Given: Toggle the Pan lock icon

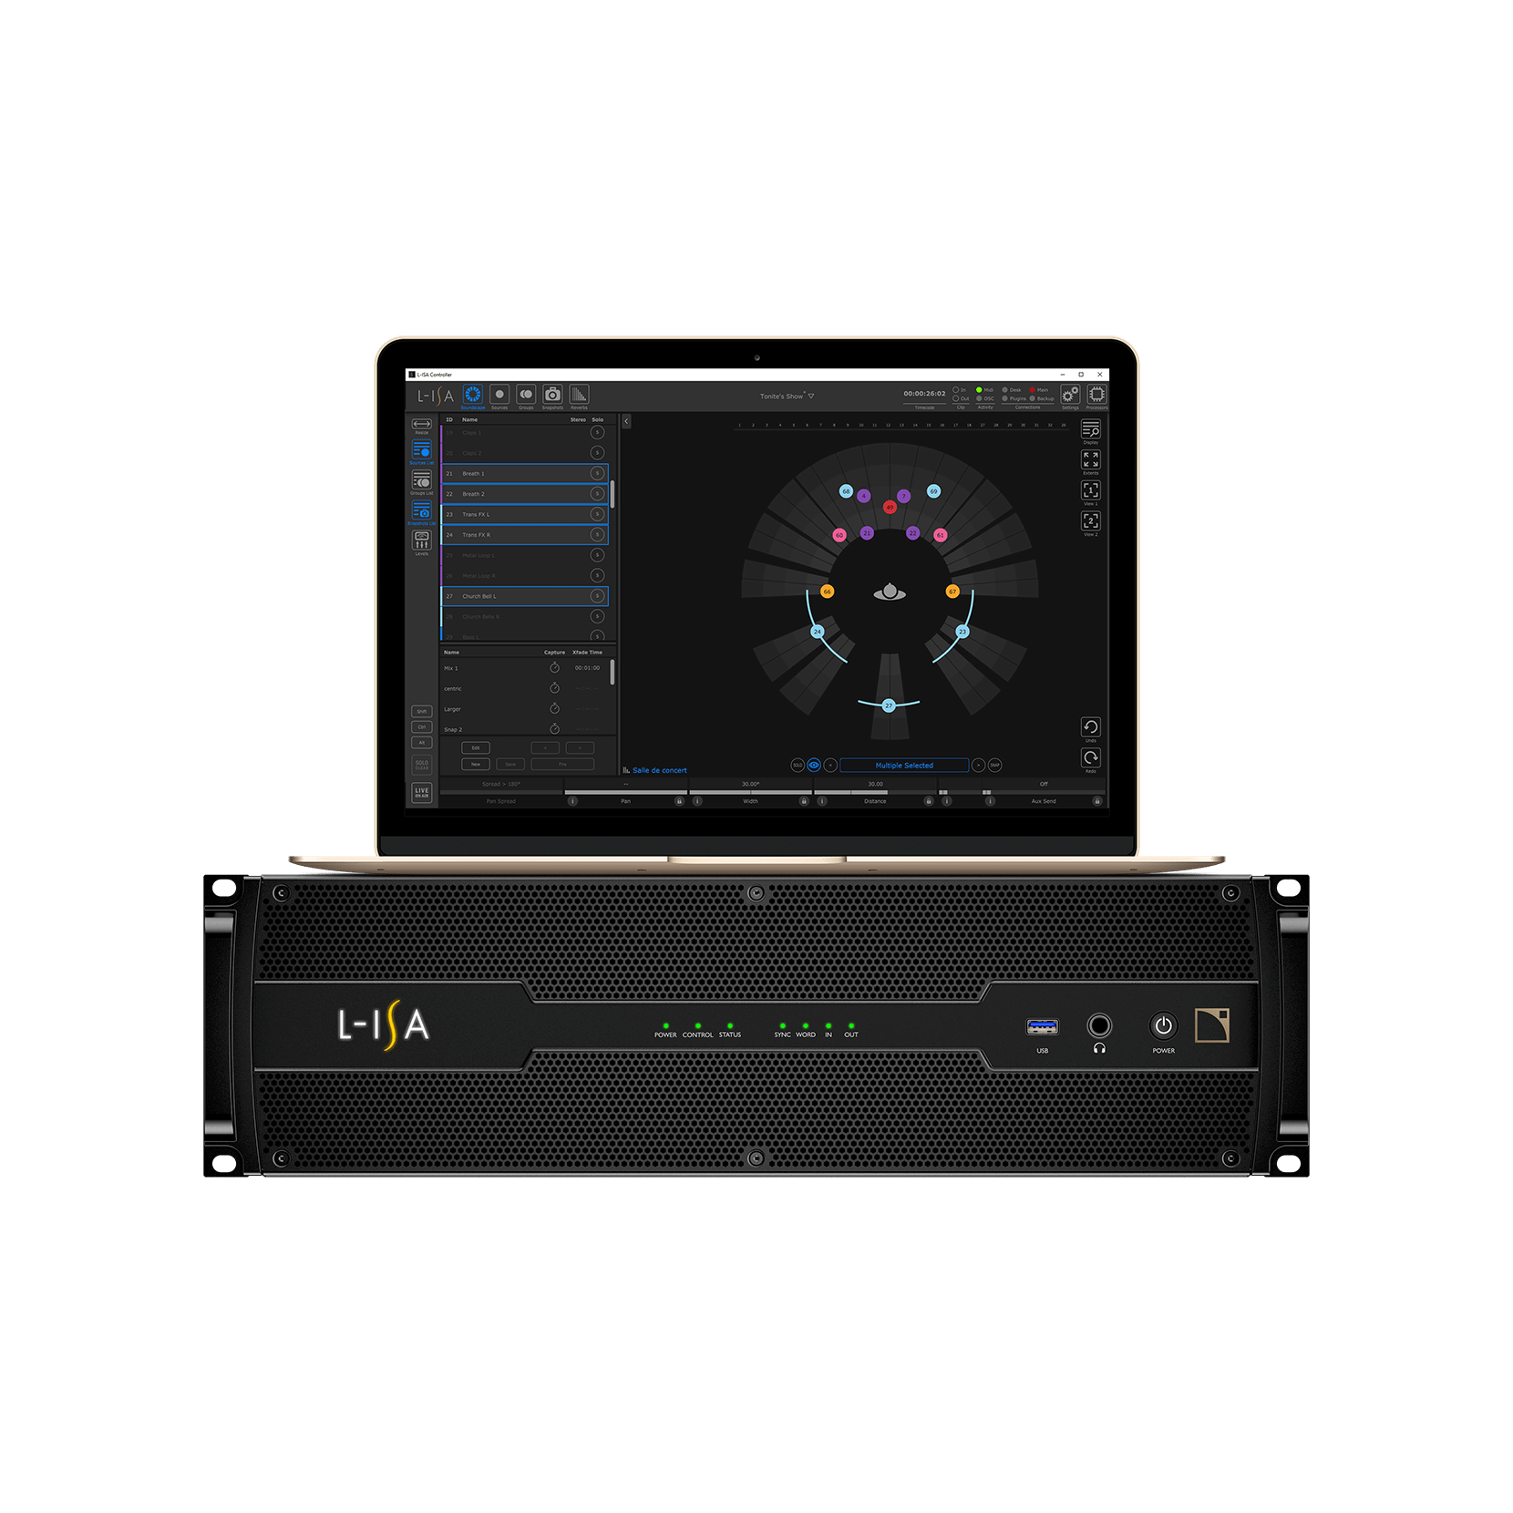Looking at the screenshot, I should 679,801.
